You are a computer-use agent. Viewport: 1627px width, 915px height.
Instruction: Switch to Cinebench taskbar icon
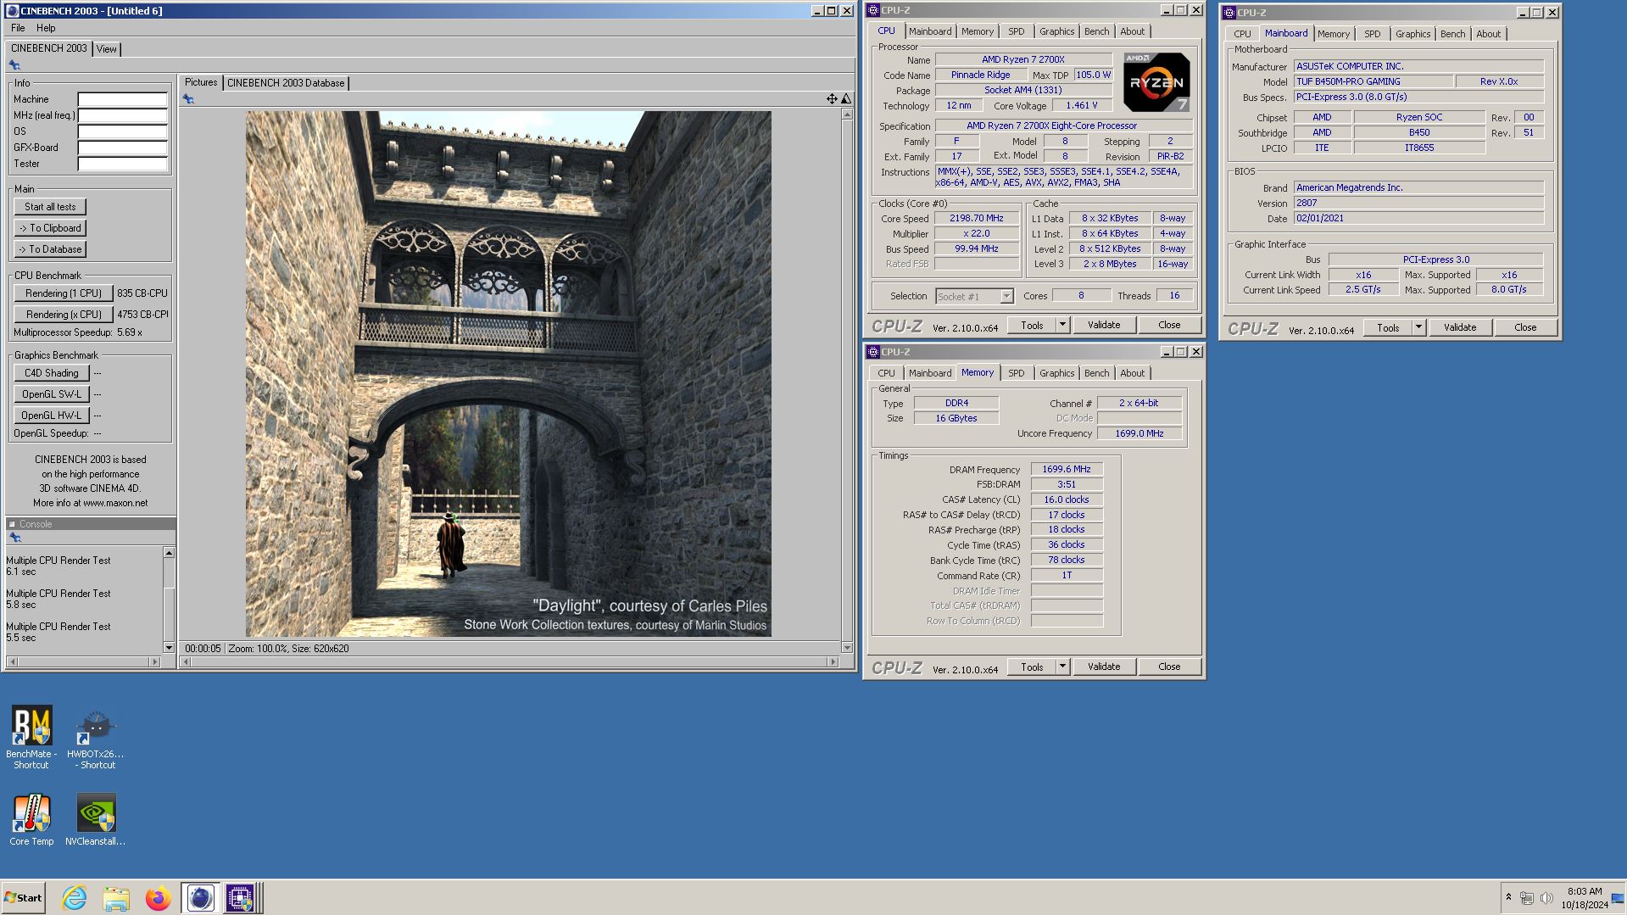[200, 897]
